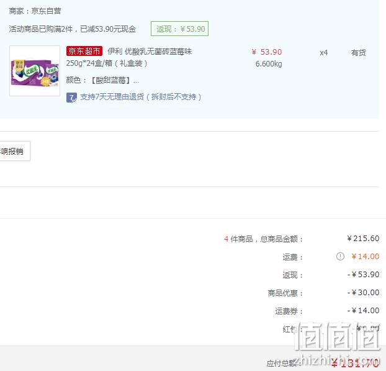386x371 pixels.
Task: Click the 运费券： label
Action: tap(289, 311)
